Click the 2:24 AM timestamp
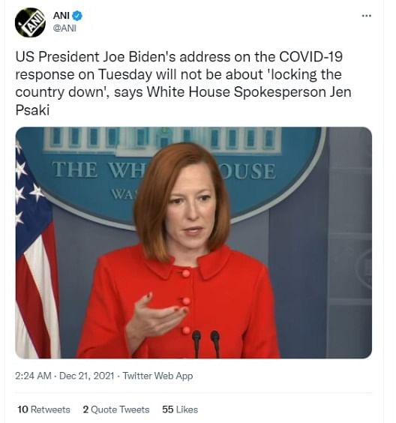Image resolution: width=396 pixels, height=423 pixels. click(x=33, y=376)
